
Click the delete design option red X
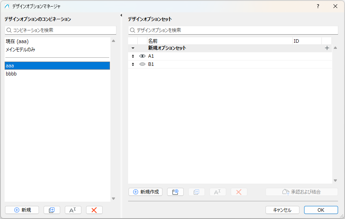(x=239, y=192)
